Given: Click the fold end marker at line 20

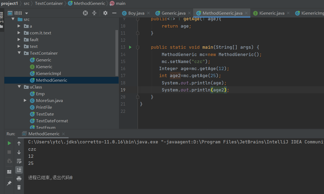Looking at the screenshot, I should tap(138, 97).
